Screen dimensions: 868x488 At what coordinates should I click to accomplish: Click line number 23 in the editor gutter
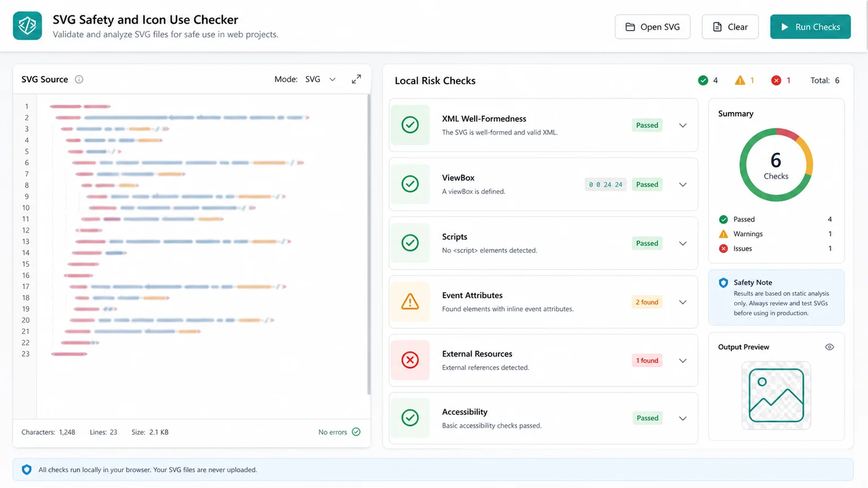[25, 354]
